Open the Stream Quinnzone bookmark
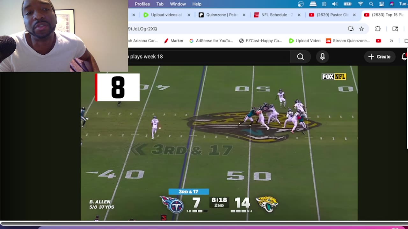The width and height of the screenshot is (408, 229). point(348,41)
